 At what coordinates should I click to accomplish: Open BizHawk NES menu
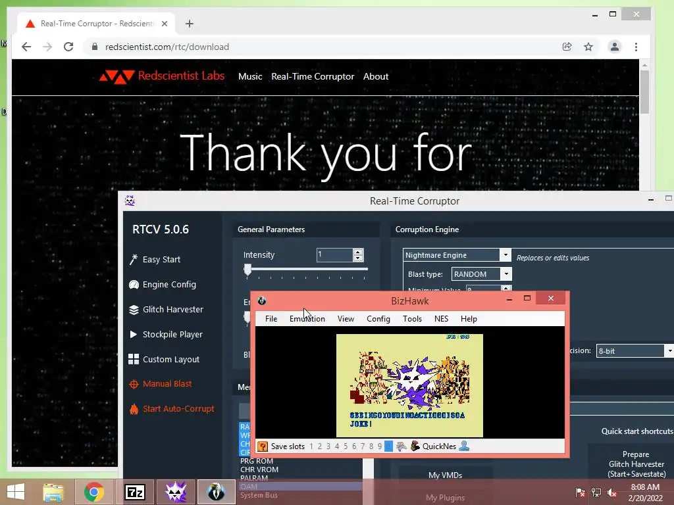(x=441, y=319)
